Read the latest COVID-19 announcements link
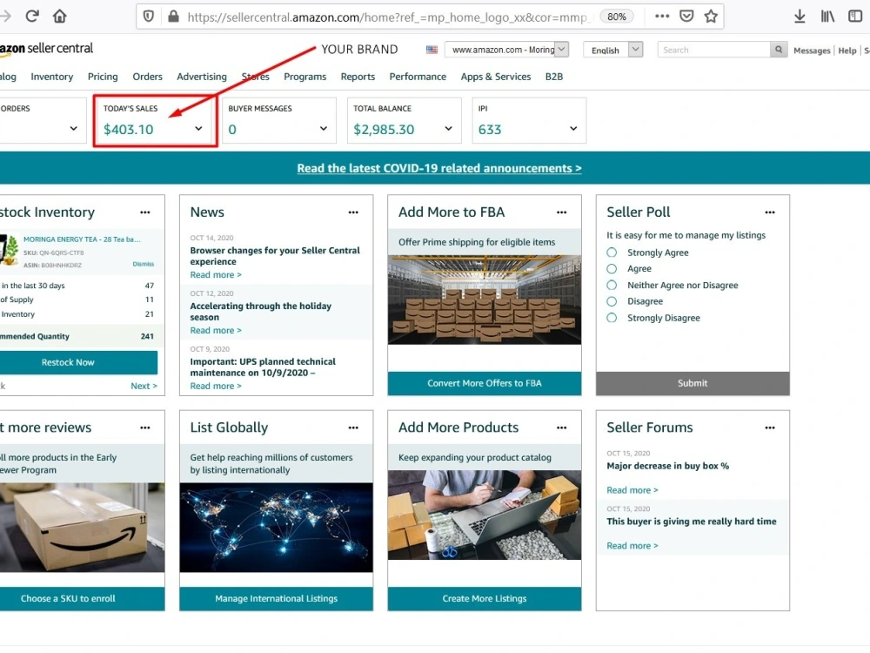This screenshot has width=870, height=653. (438, 168)
